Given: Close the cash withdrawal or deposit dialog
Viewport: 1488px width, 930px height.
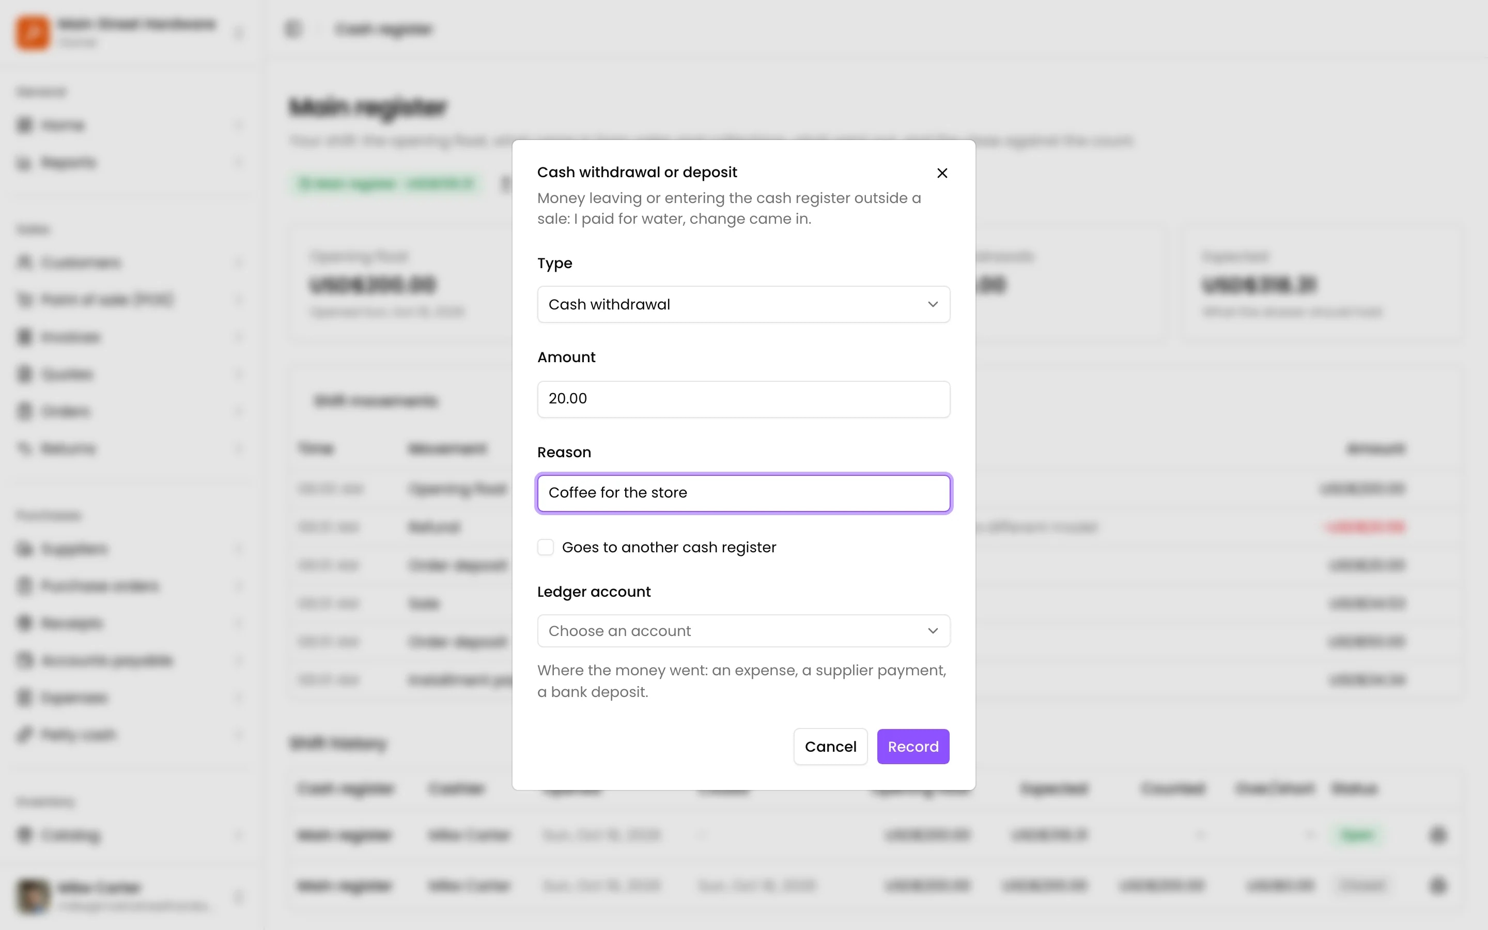Looking at the screenshot, I should coord(942,173).
